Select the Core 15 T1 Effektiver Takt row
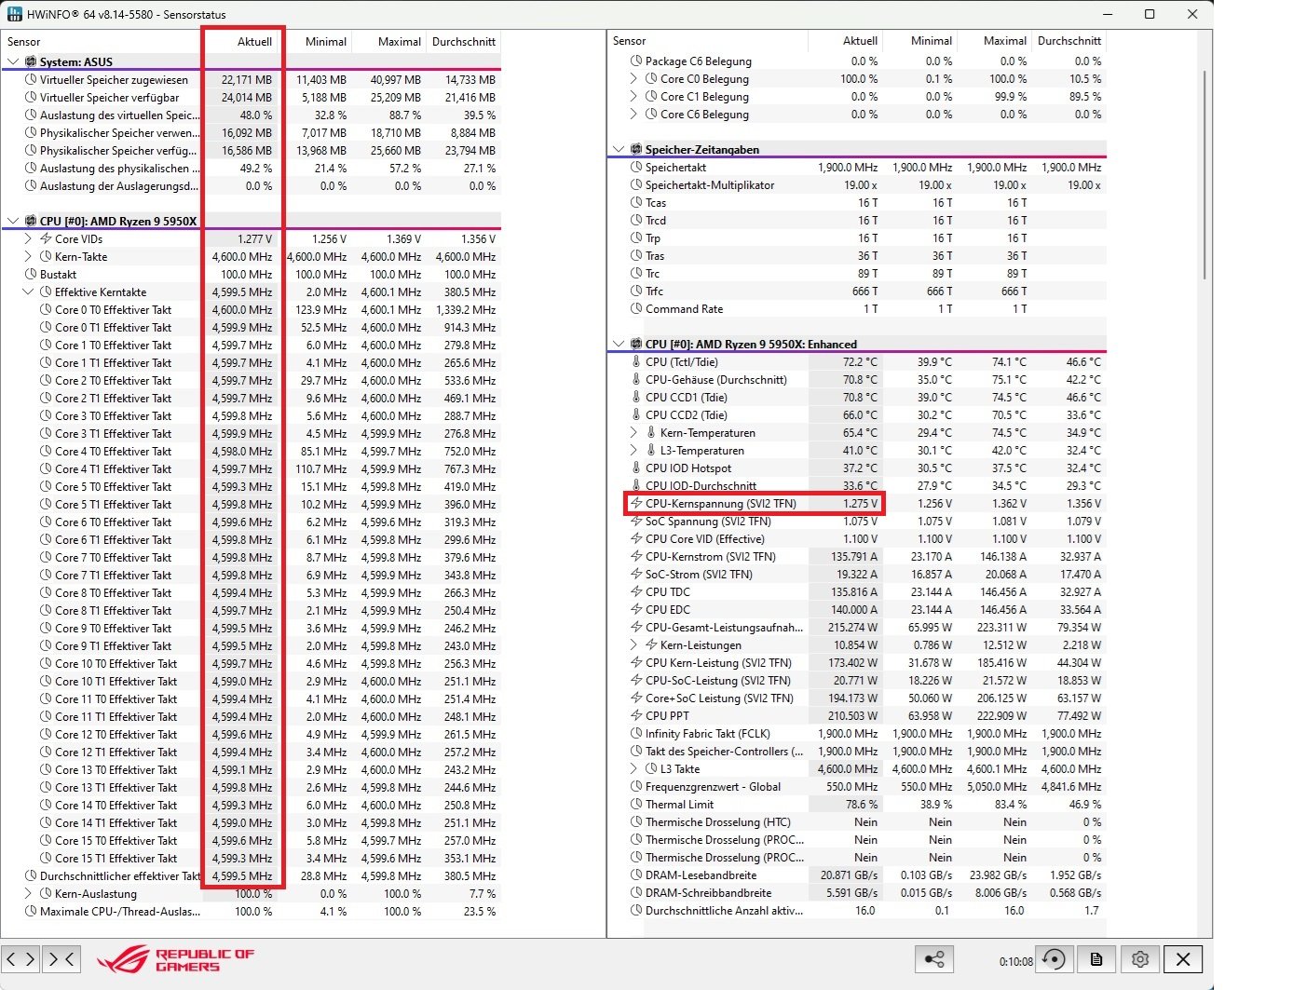 pos(252,858)
